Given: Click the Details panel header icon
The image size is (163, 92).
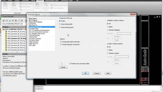Looking at the screenshot, I should point(25,54).
